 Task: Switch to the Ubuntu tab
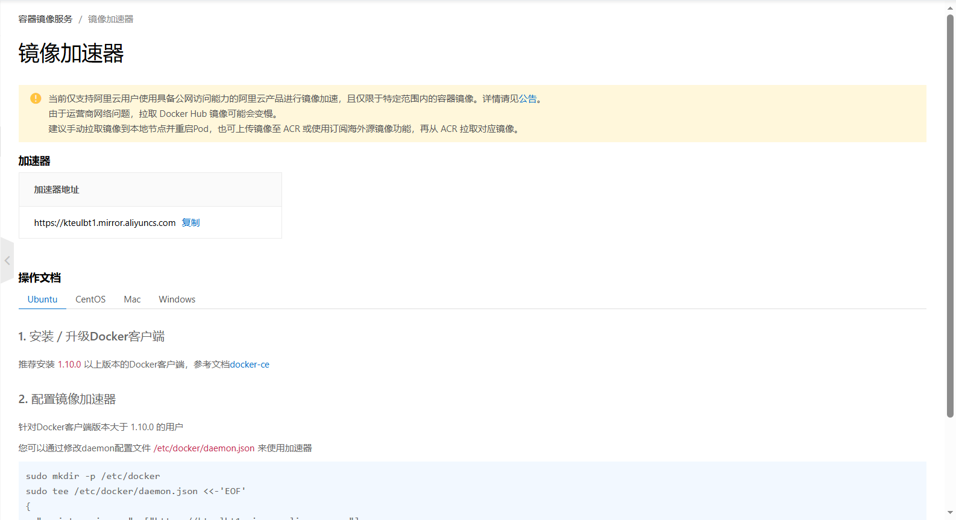(42, 299)
